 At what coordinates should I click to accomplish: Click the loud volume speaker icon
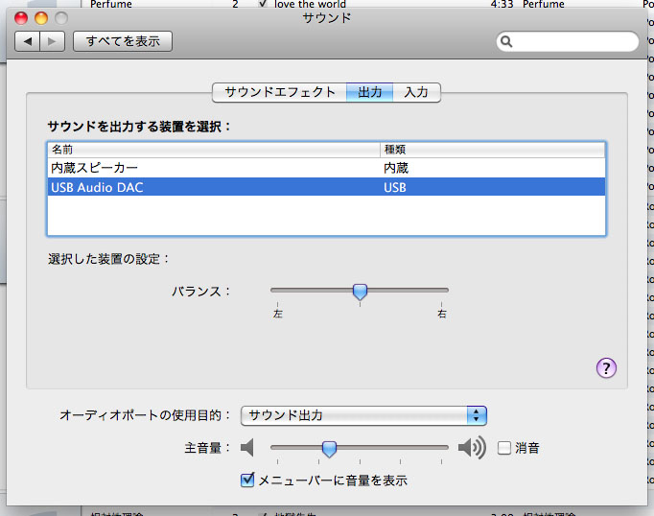click(472, 448)
